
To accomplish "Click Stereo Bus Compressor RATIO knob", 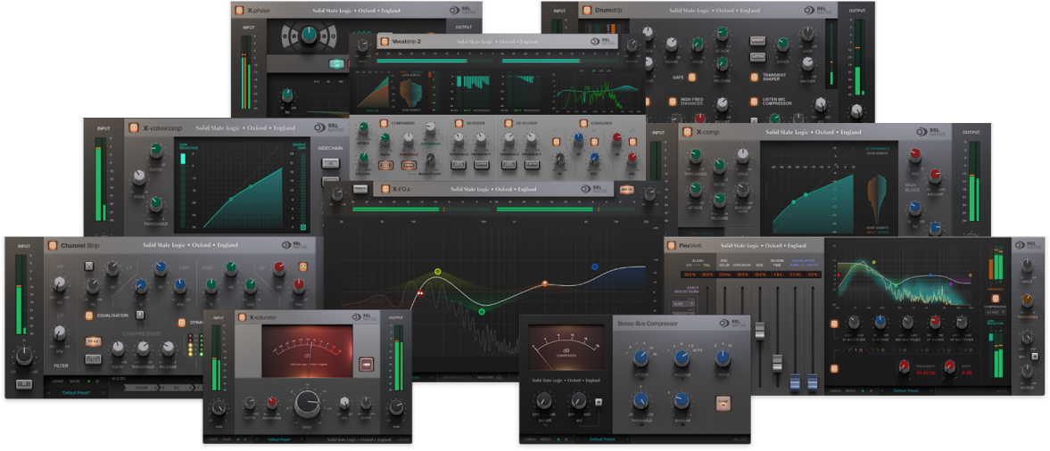I will click(723, 358).
